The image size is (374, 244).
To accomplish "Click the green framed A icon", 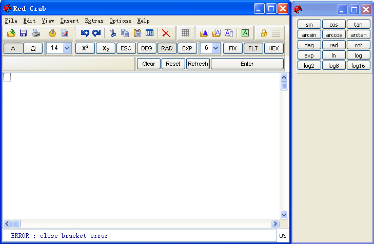I will pyautogui.click(x=245, y=33).
